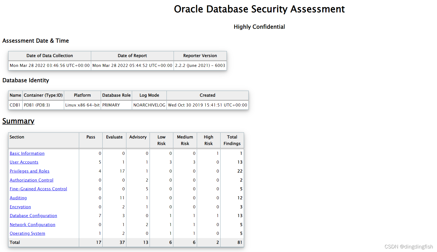Select the version value 2.2.2 (June 2021) - 6003
This screenshot has width=437, height=252.
pyautogui.click(x=200, y=66)
